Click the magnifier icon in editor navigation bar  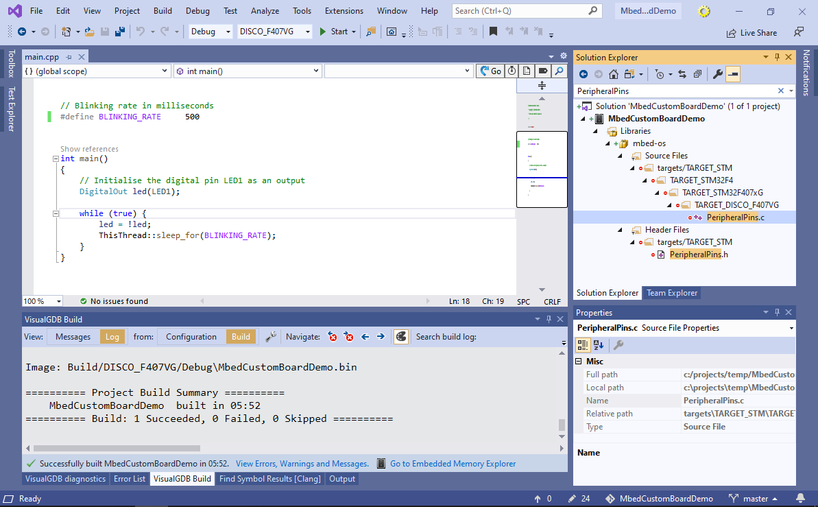pos(559,71)
